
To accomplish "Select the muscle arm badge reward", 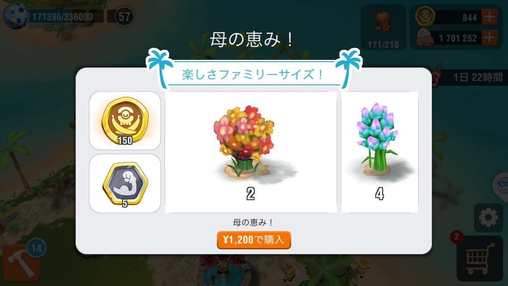I will pos(125,183).
